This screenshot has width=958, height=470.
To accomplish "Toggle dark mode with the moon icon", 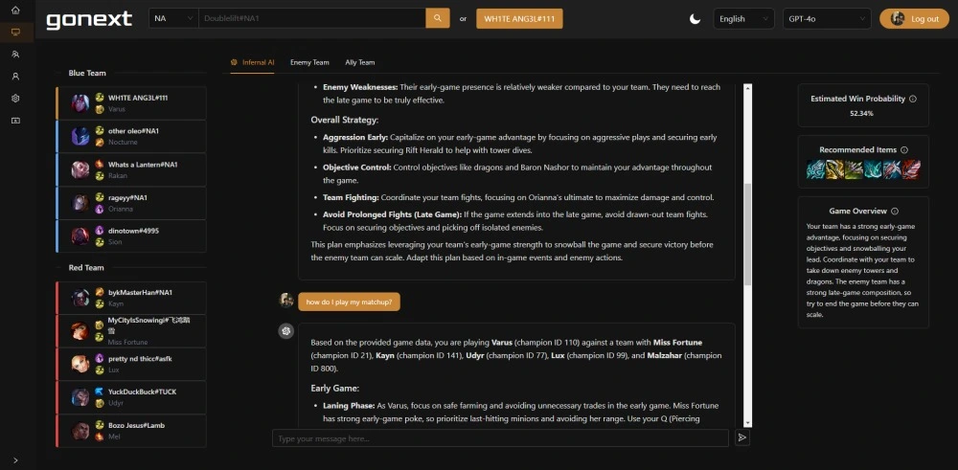I will coord(695,19).
